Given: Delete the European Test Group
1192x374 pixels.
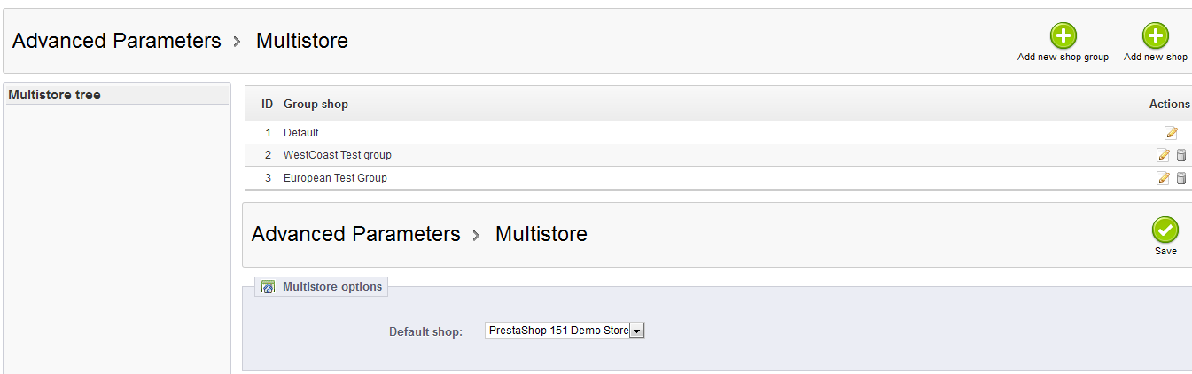Looking at the screenshot, I should (1180, 178).
